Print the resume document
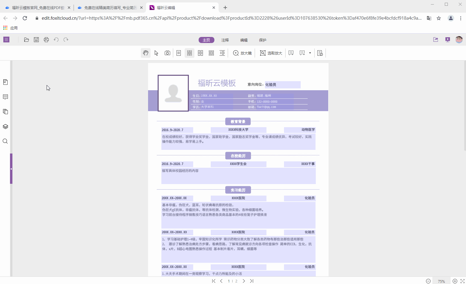466x284 pixels. point(46,39)
